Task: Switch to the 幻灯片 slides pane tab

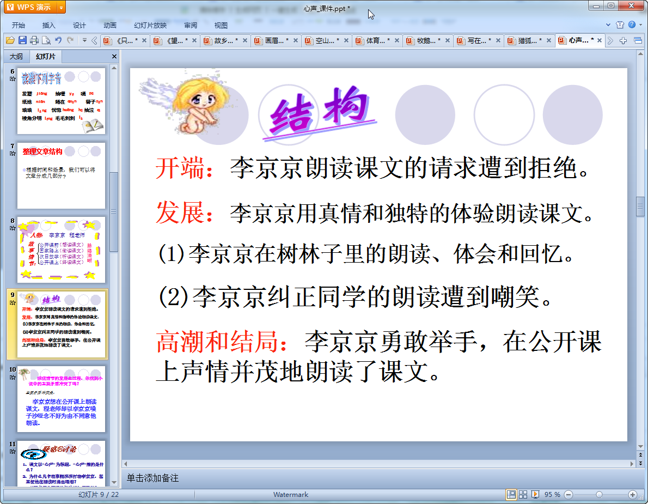Action: pos(45,56)
